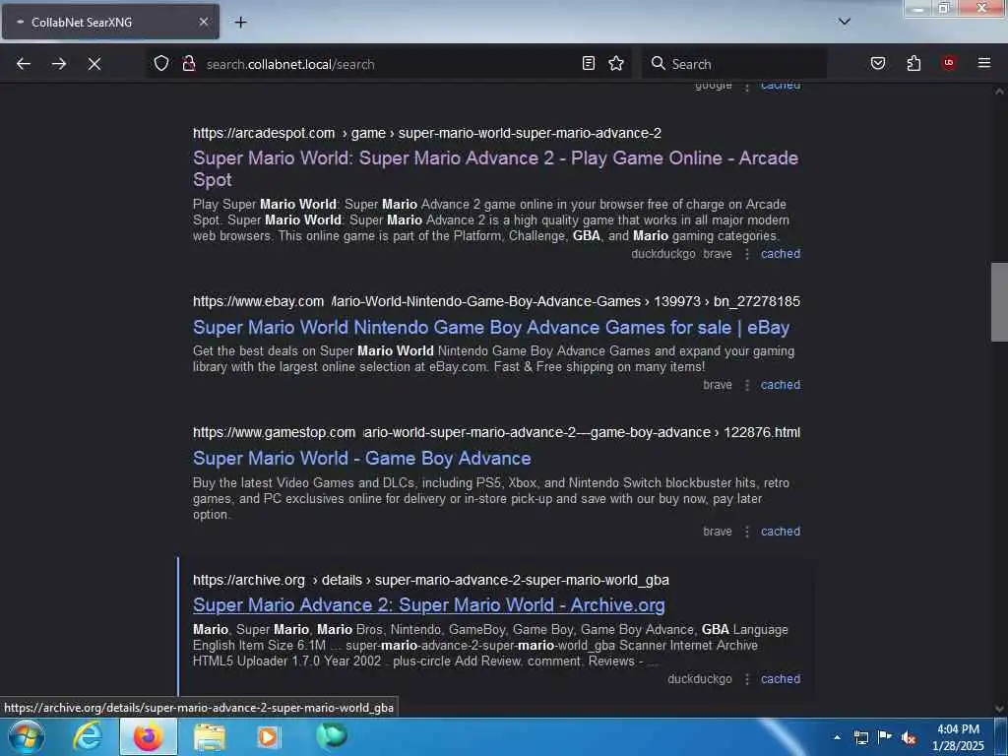Click the page scrollbar thumb

coord(999,302)
